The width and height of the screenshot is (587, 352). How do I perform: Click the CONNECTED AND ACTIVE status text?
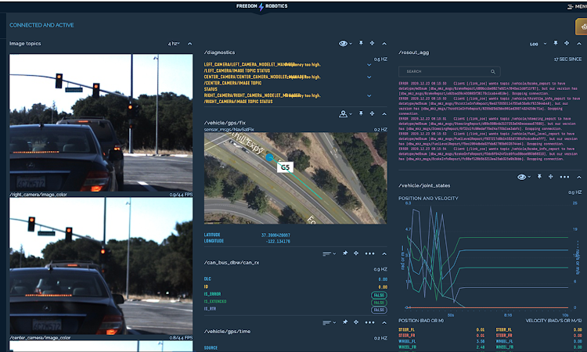[41, 25]
